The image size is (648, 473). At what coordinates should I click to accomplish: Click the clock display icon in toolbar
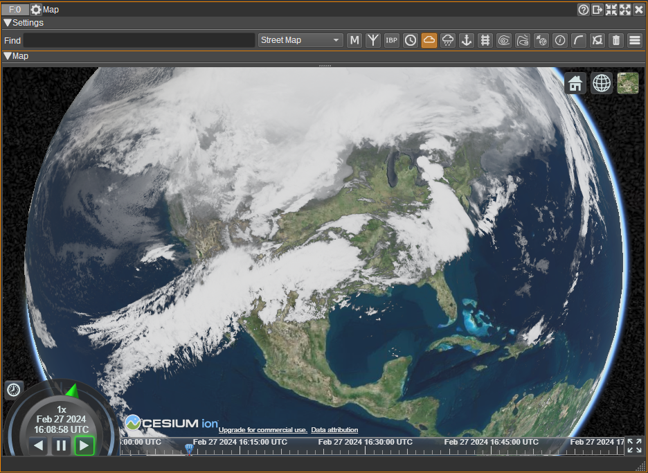coord(411,40)
